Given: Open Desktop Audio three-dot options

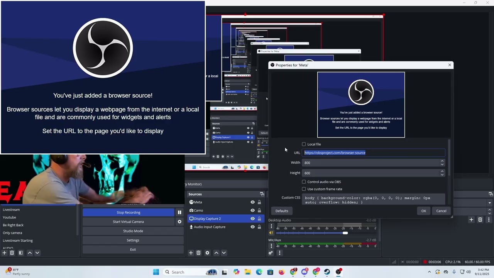Looking at the screenshot, I should coord(271,226).
